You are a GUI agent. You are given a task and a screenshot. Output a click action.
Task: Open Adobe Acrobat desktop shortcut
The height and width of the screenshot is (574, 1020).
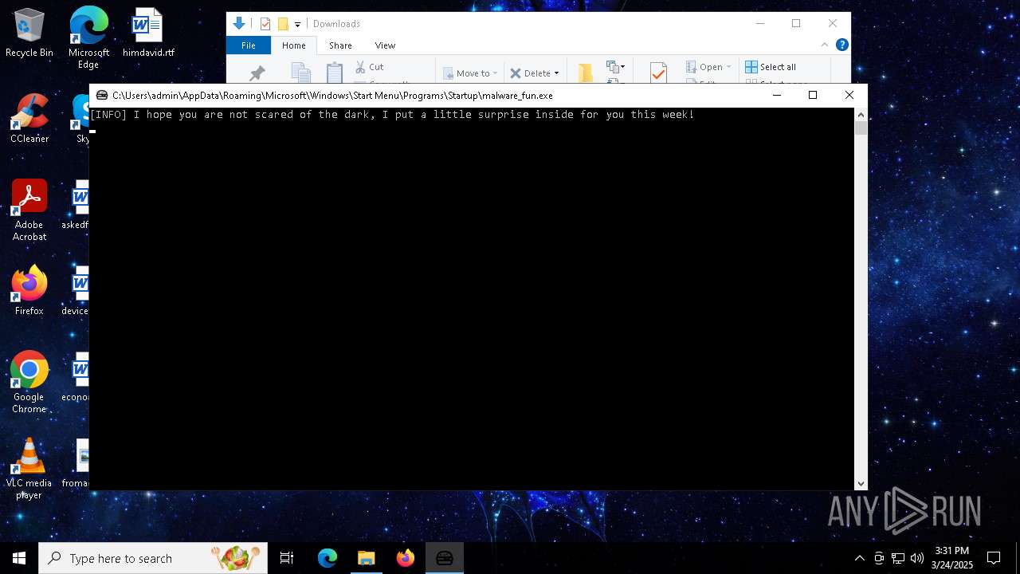[x=29, y=210]
